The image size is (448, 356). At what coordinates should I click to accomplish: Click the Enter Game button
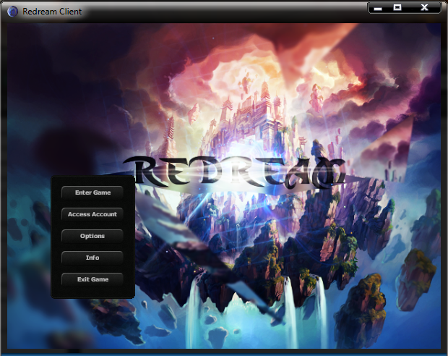pyautogui.click(x=92, y=192)
